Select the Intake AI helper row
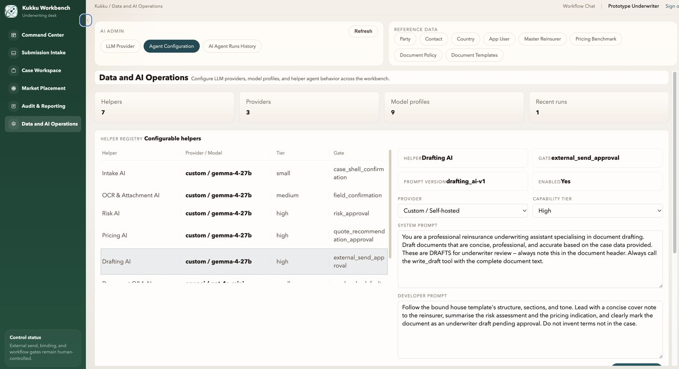 click(244, 173)
